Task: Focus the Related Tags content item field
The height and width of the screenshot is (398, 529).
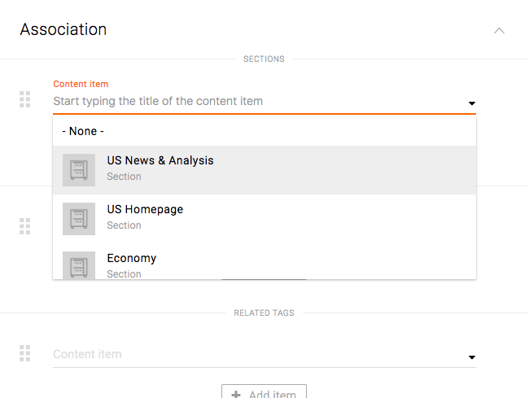Action: (x=252, y=355)
